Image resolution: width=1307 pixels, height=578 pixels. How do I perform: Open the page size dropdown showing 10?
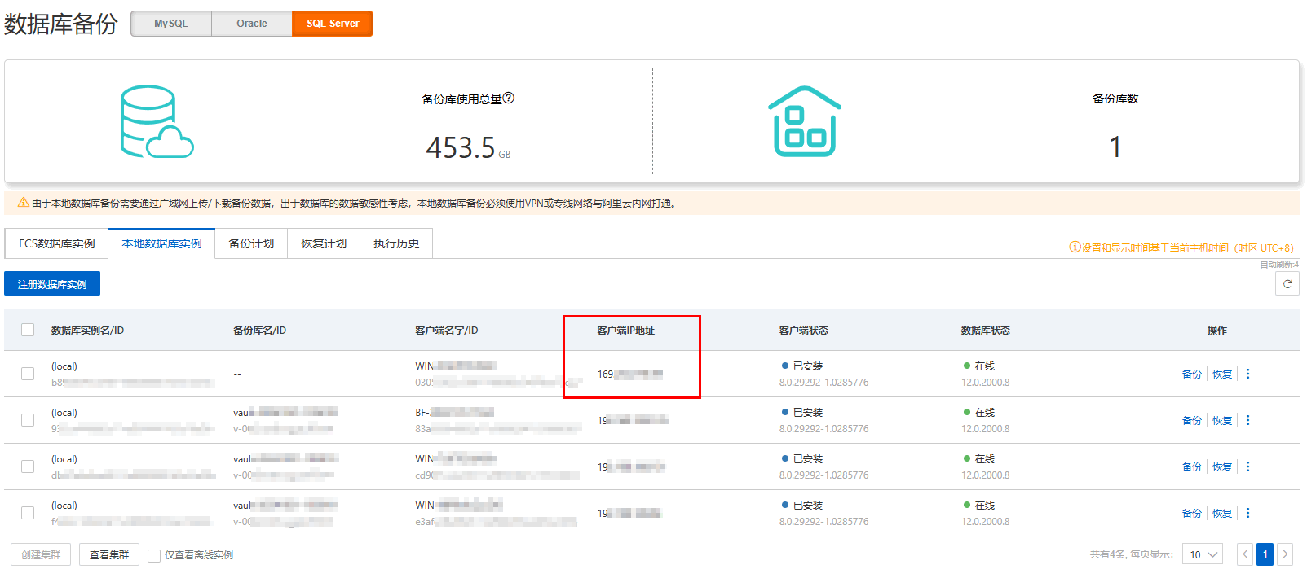[1203, 554]
